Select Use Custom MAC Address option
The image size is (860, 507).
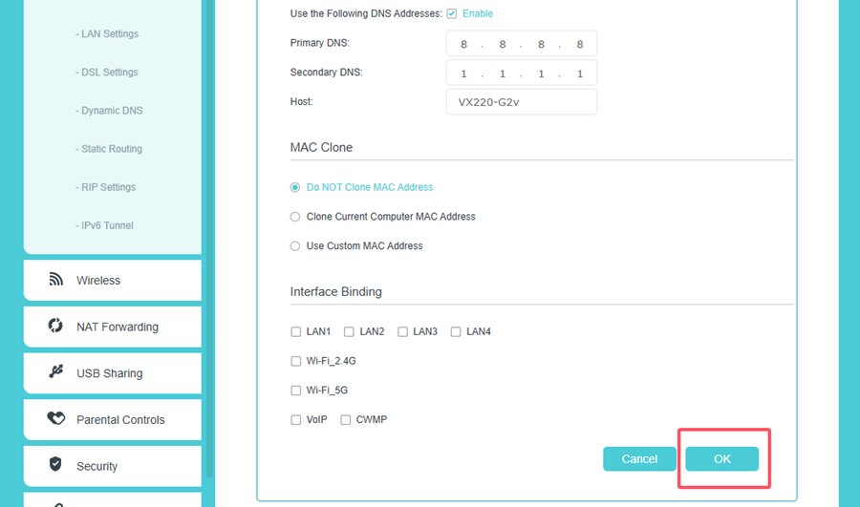(295, 246)
